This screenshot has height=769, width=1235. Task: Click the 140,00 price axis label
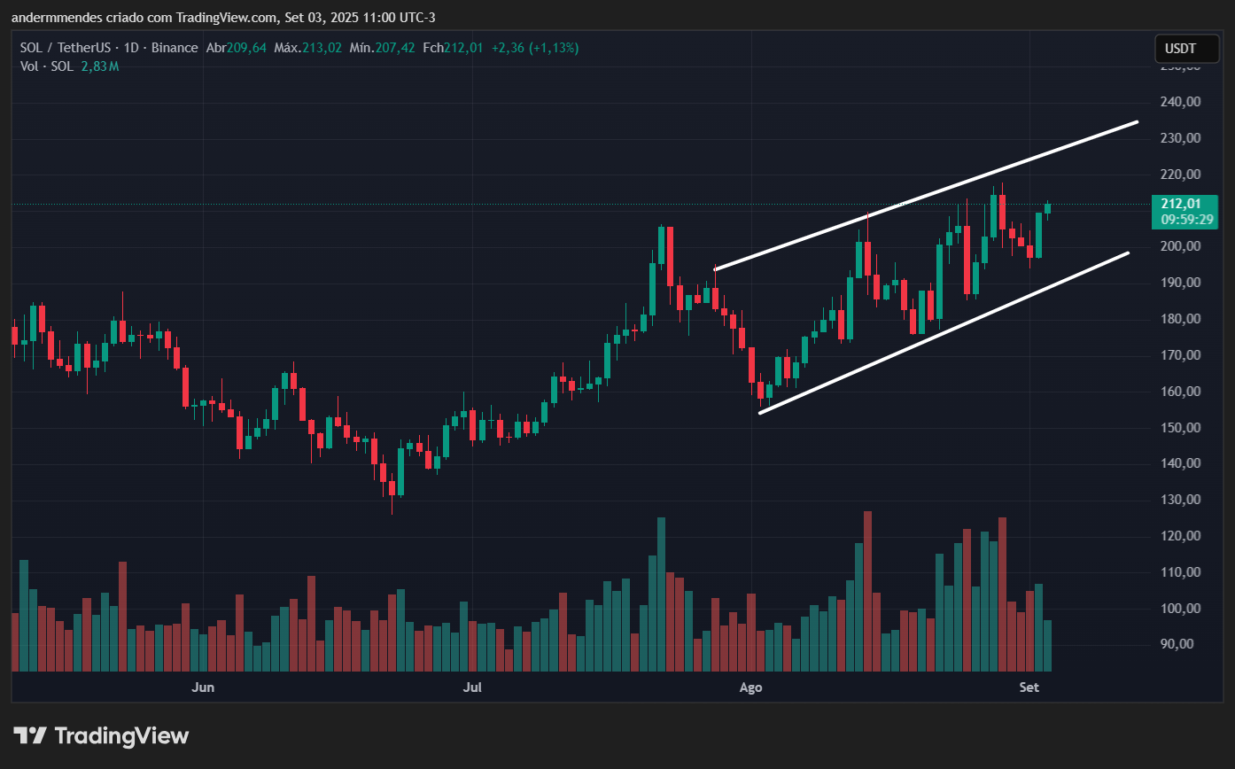tap(1181, 463)
